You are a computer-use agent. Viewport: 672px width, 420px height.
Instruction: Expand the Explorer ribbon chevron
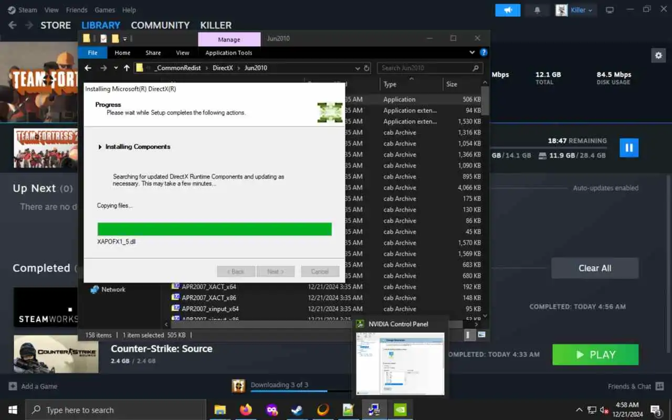(x=472, y=52)
